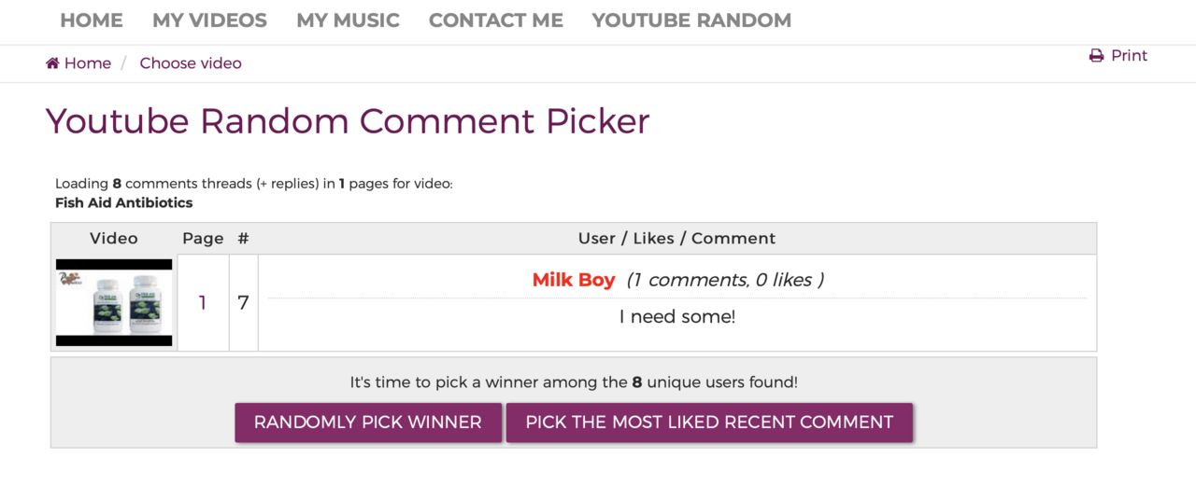
Task: Click the RANDOMLY PICK WINNER button
Action: [368, 423]
